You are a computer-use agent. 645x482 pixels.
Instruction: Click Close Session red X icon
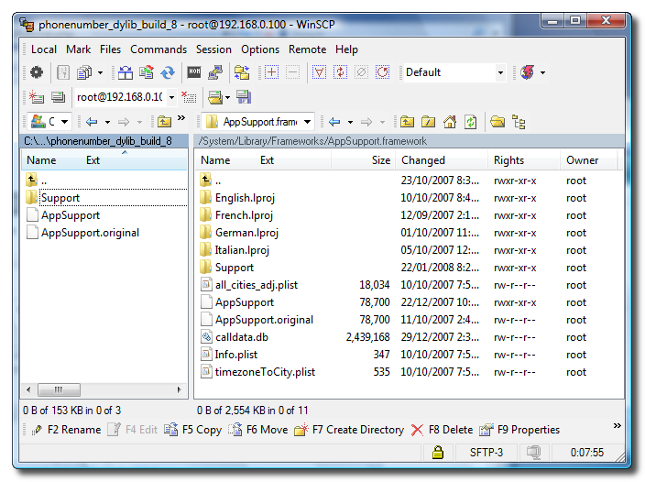[x=189, y=97]
